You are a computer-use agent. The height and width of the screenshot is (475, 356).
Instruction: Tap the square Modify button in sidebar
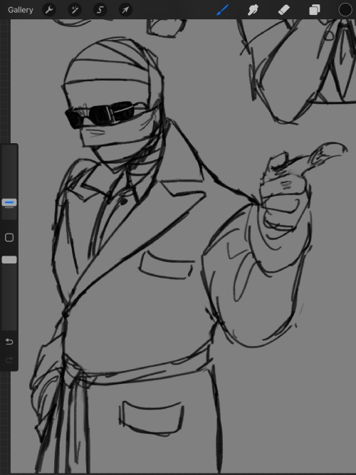click(9, 238)
